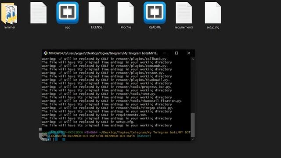Minimize the MINGW64 terminal window
Image resolution: width=281 pixels, height=158 pixels.
point(165,53)
